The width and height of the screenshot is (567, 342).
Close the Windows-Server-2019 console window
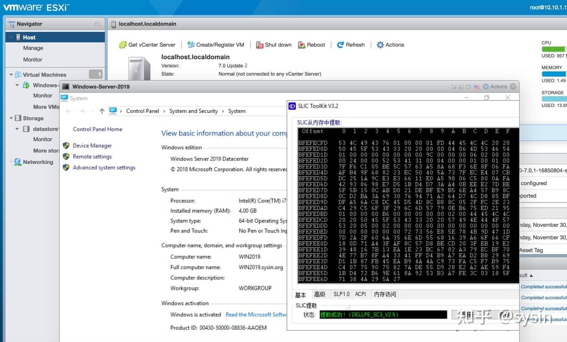click(513, 87)
